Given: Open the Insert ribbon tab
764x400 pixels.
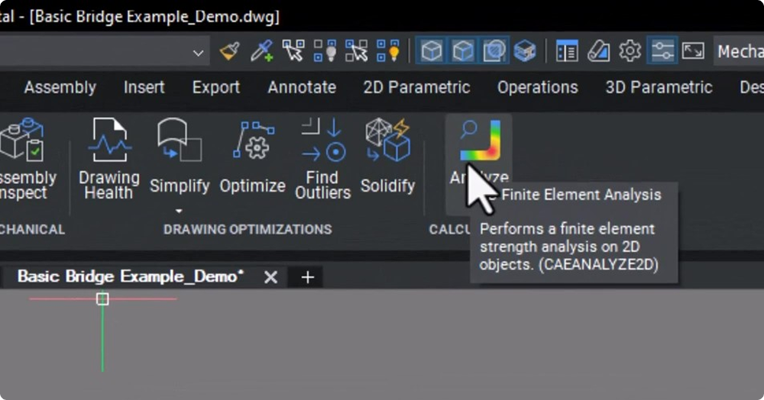Looking at the screenshot, I should click(144, 88).
